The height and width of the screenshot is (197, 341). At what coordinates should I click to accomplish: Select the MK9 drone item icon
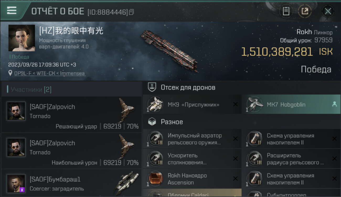click(155, 104)
